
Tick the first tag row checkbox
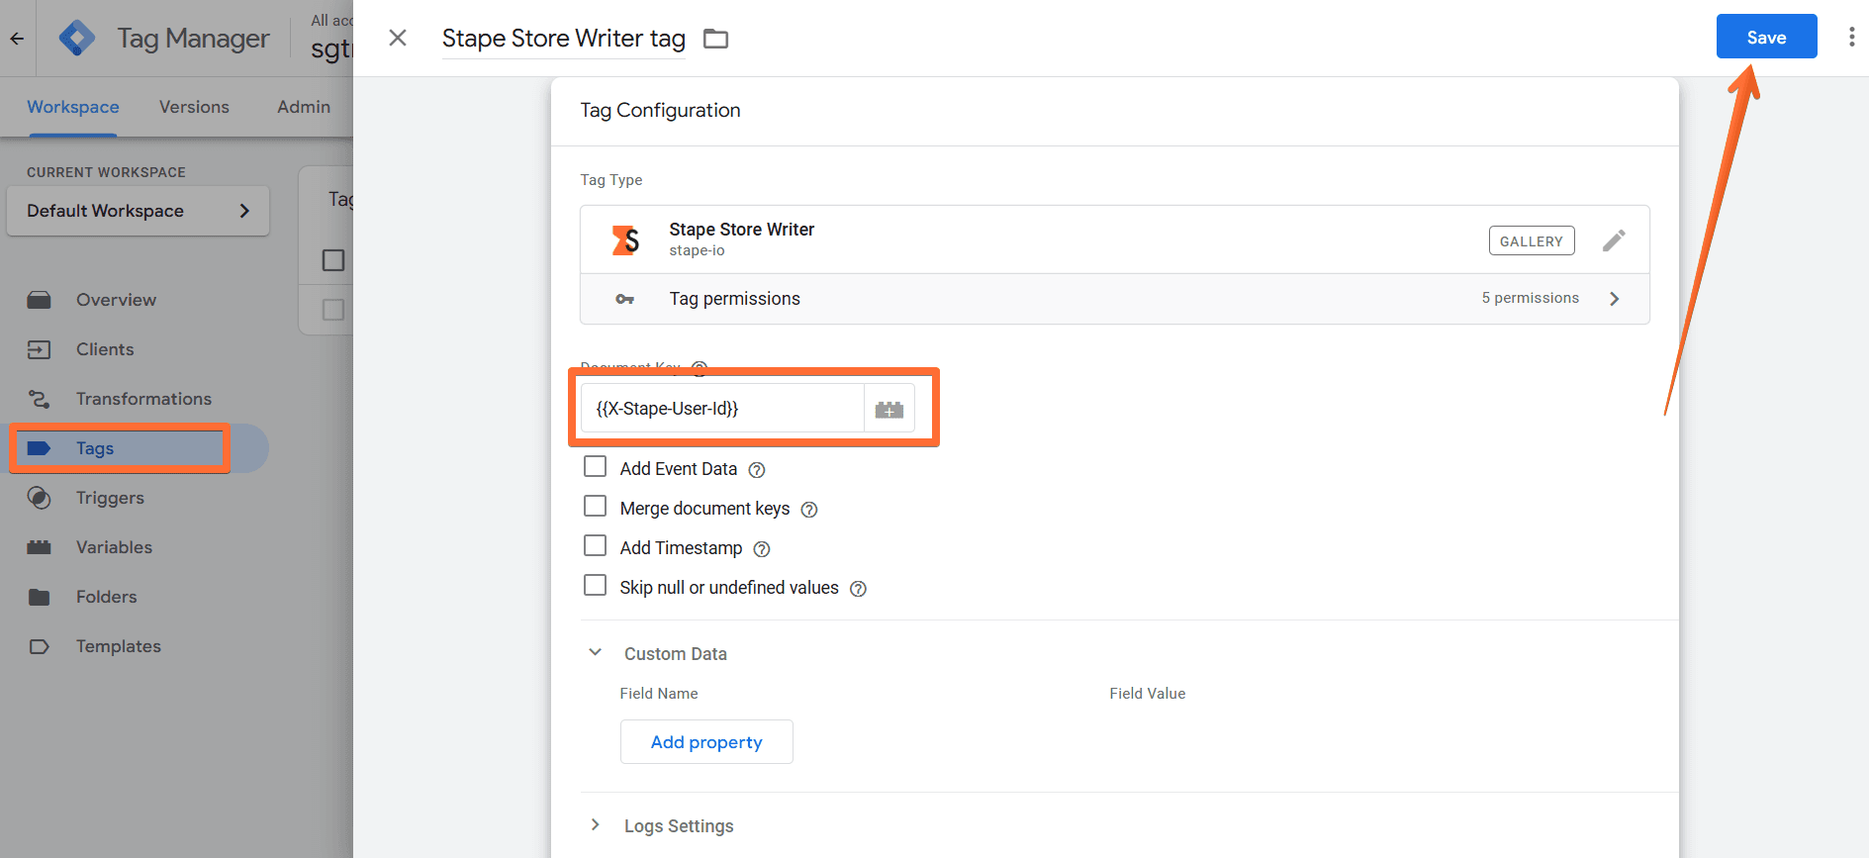coord(333,310)
